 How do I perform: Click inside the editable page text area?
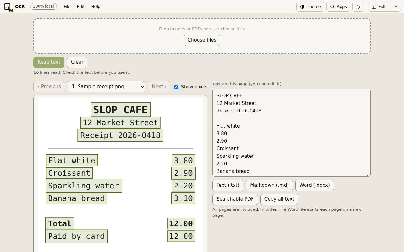pos(291,133)
